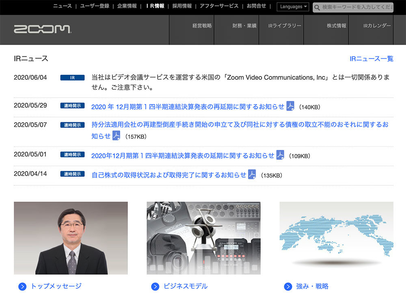Open 採用情報 in the top bar
406x302 pixels.
[x=182, y=6]
